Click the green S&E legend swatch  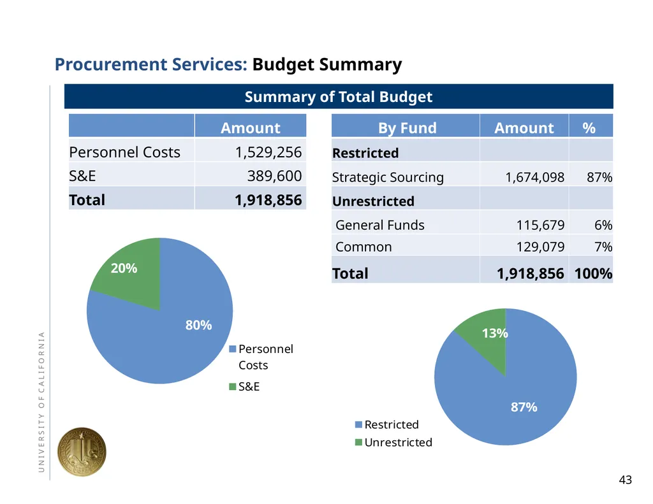click(x=233, y=387)
